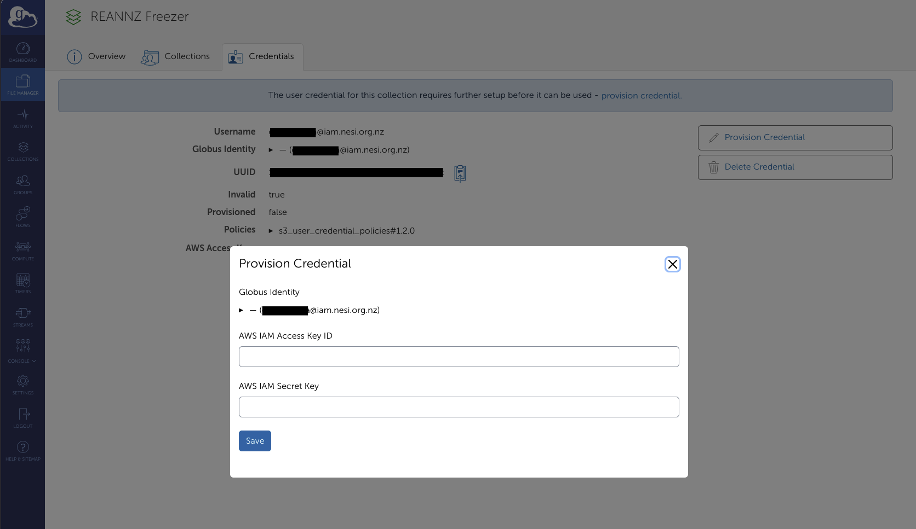This screenshot has height=529, width=916.
Task: Click the Provision Credential button on the right
Action: coord(795,138)
